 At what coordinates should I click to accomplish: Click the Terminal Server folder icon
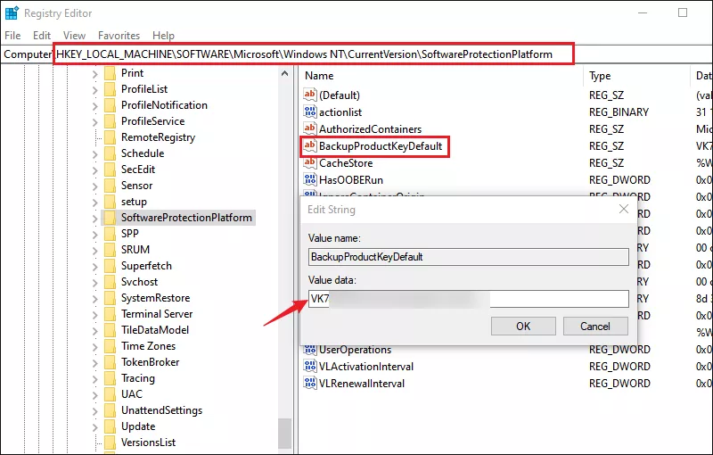pos(110,314)
